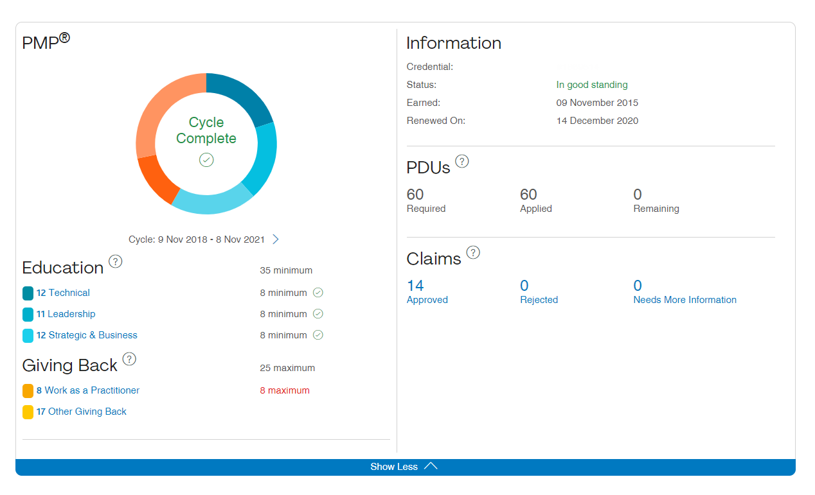Screen dimensions: 815x495
Task: Open the PDUs help question mark icon
Action: tap(461, 161)
